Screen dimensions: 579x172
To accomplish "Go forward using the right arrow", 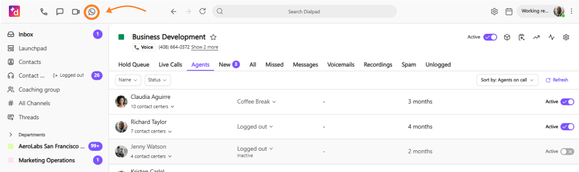I will [188, 12].
